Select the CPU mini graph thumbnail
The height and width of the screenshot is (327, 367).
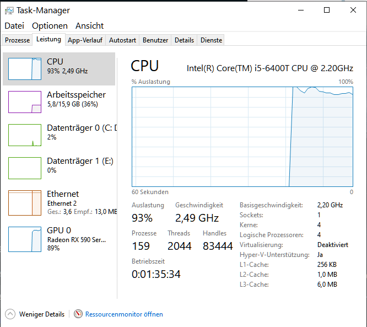point(25,69)
